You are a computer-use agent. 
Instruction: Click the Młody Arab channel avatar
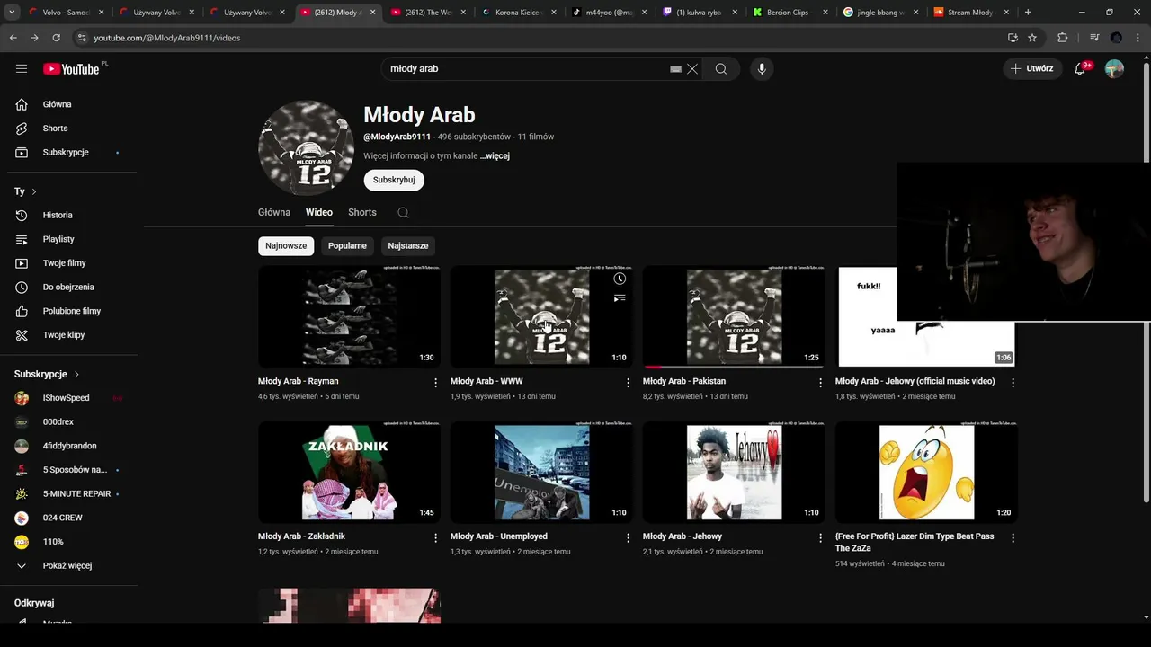306,148
